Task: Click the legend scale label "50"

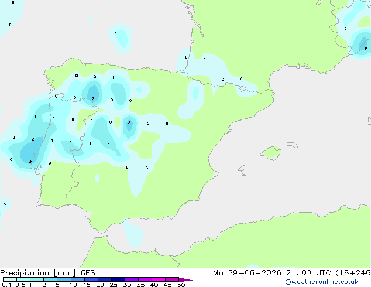Action: (181, 285)
